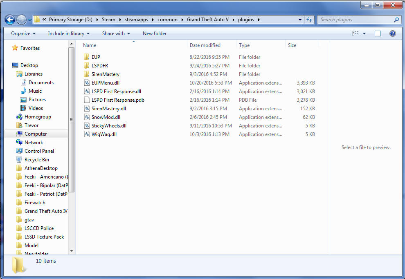Select the SnowMod.dll file icon
Viewport: 405px width, 279px height.
[x=87, y=117]
